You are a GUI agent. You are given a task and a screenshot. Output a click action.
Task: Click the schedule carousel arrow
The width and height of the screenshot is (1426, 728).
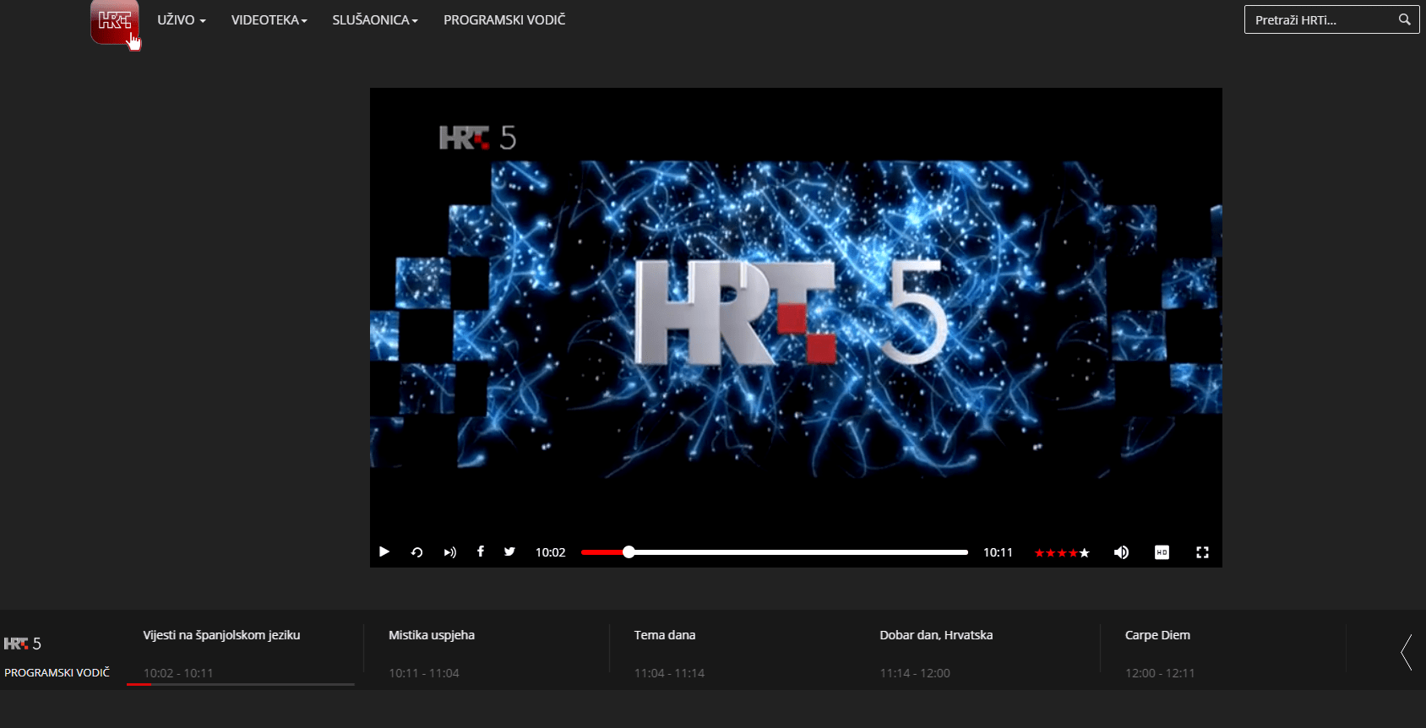pyautogui.click(x=1407, y=653)
